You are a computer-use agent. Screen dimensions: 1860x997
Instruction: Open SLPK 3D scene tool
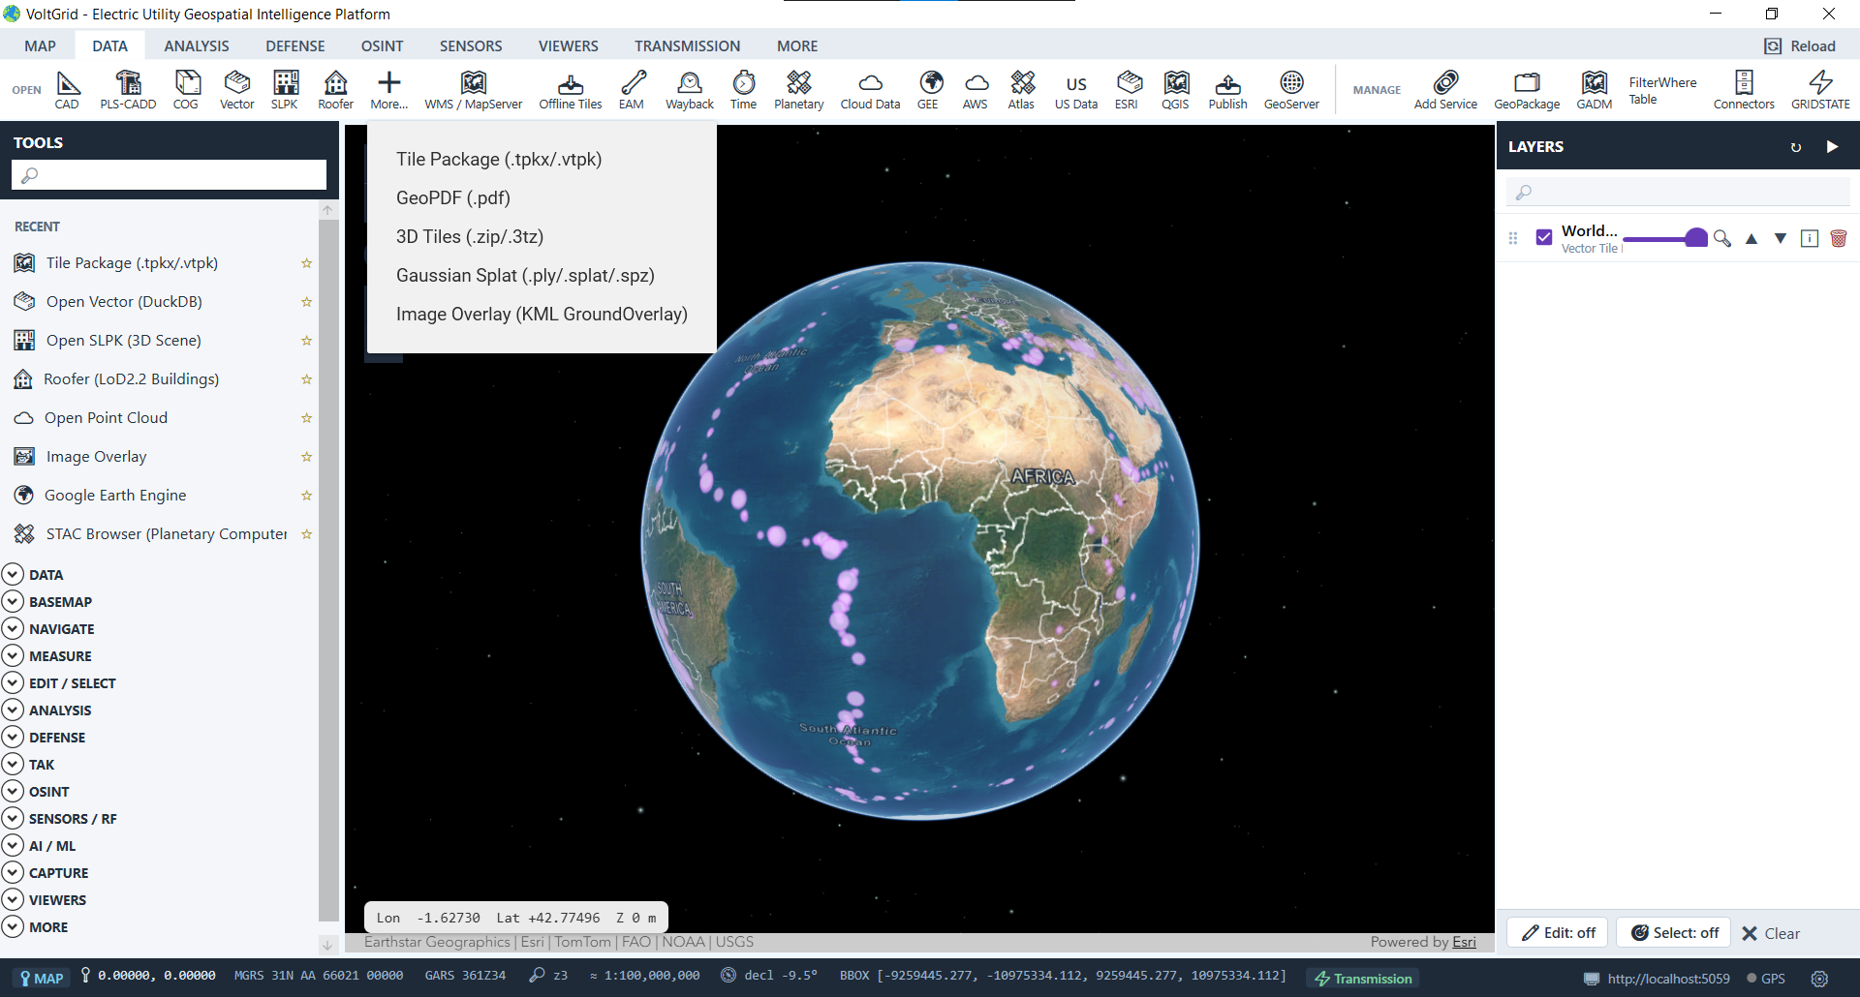click(x=285, y=90)
